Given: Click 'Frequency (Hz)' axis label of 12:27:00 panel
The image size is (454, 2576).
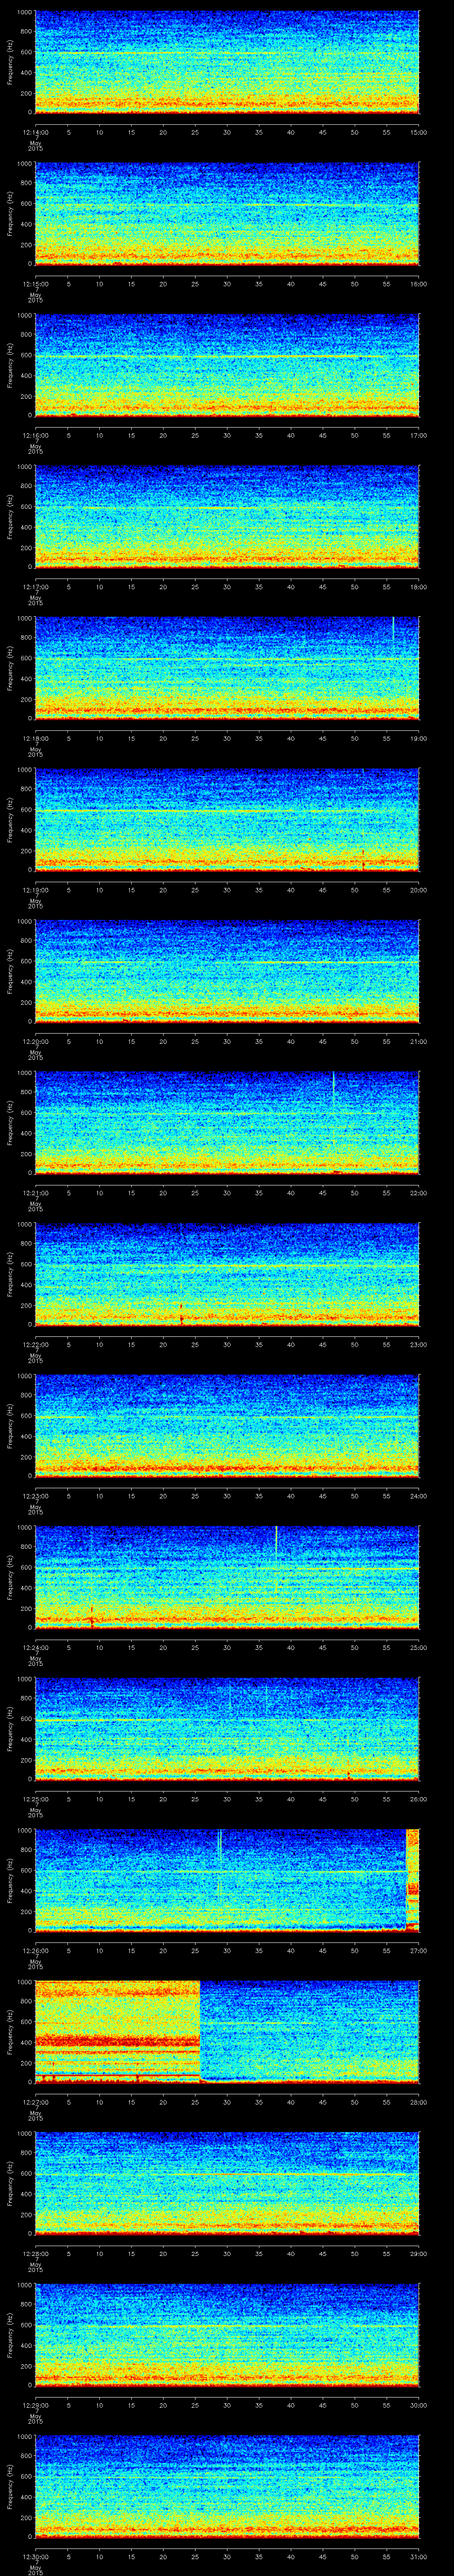Looking at the screenshot, I should tap(10, 2032).
